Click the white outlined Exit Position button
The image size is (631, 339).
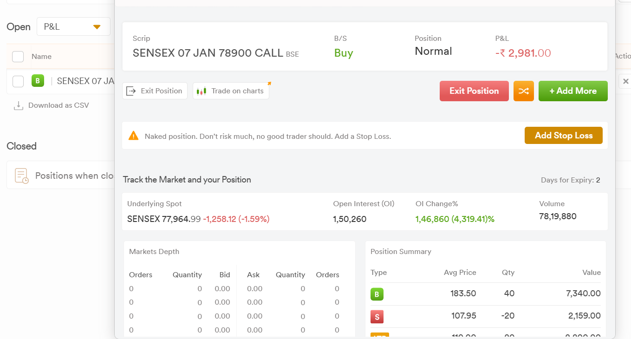click(155, 91)
